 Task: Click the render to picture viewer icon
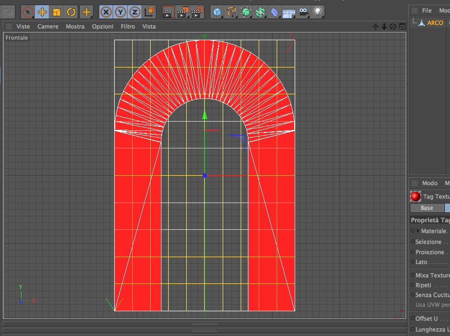coord(183,11)
